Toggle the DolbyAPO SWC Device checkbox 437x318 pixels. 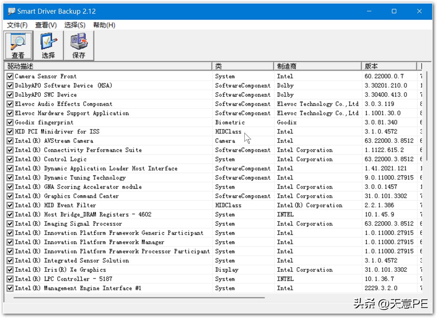[10, 95]
